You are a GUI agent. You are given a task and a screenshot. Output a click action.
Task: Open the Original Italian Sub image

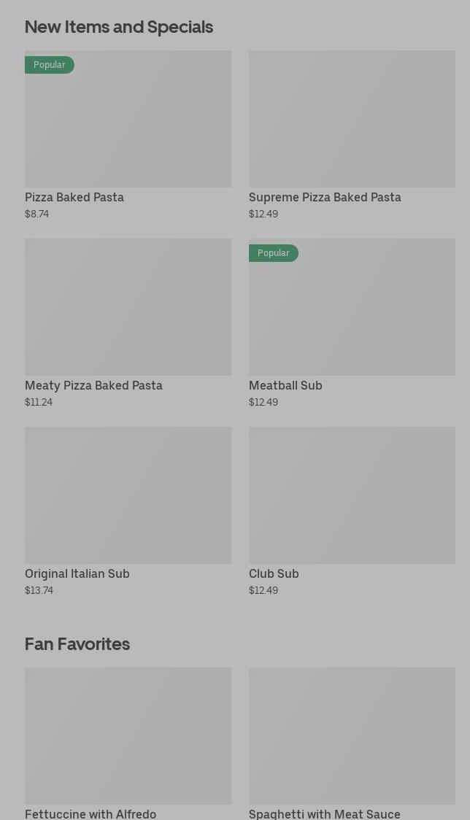pyautogui.click(x=128, y=495)
